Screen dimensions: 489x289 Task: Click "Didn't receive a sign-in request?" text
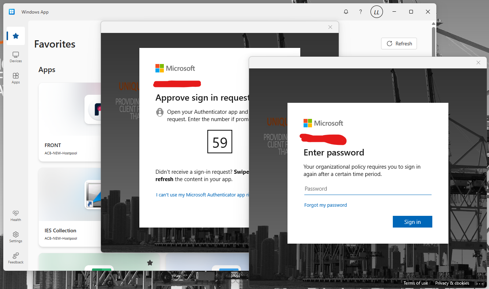coord(194,172)
